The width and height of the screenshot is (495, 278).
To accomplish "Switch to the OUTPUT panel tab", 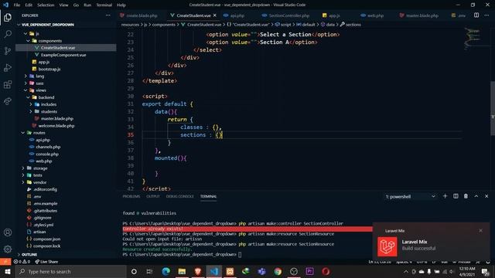I will pos(153,196).
